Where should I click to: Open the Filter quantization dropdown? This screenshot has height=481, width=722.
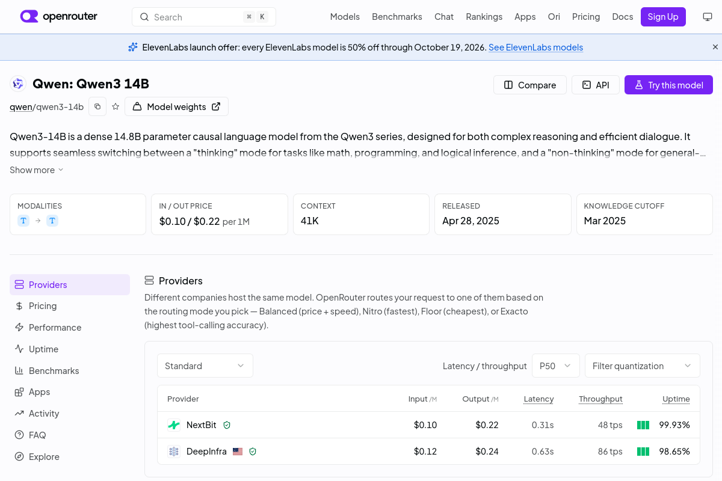click(643, 366)
